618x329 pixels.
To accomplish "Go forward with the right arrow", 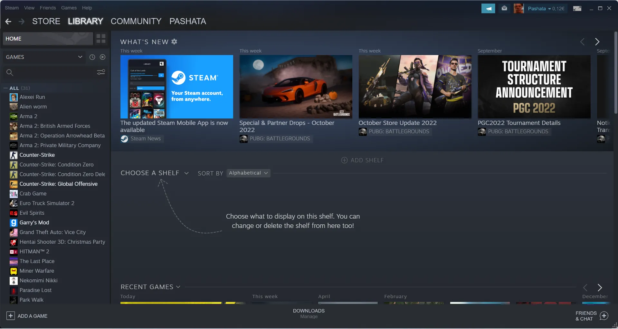I will pyautogui.click(x=22, y=21).
